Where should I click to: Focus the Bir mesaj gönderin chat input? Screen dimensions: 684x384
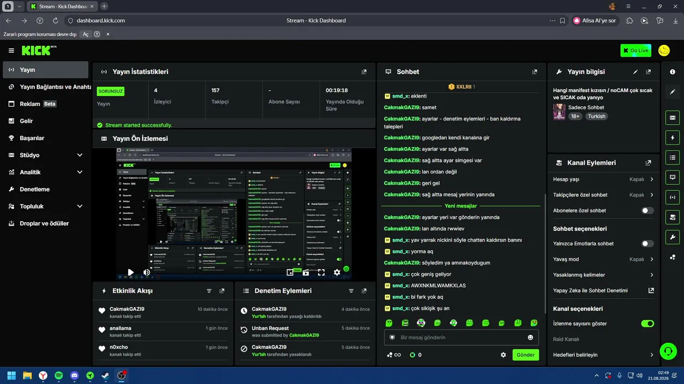pos(461,338)
